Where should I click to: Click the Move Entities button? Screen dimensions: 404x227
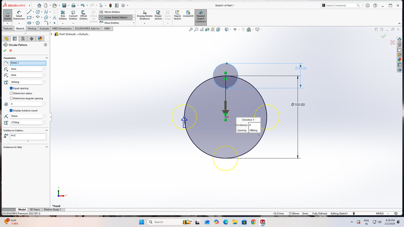click(x=112, y=23)
